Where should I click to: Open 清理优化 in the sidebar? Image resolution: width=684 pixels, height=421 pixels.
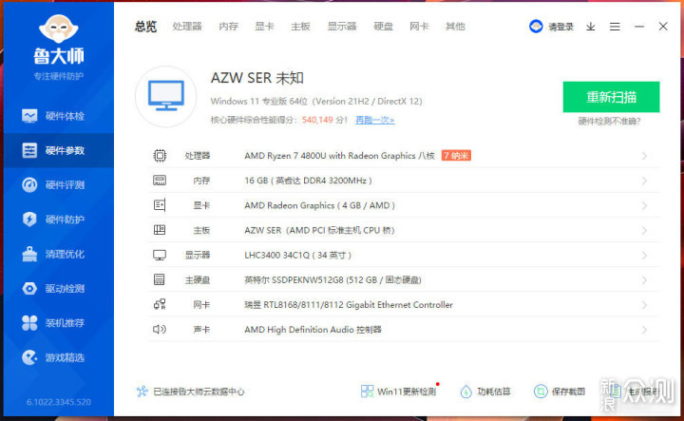click(59, 254)
